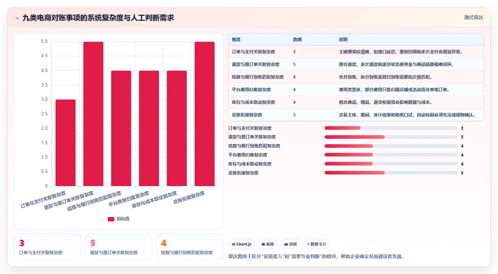Click the 退款与原订单关联复杂度 bar in chart
The width and height of the screenshot is (498, 274).
pos(93,114)
